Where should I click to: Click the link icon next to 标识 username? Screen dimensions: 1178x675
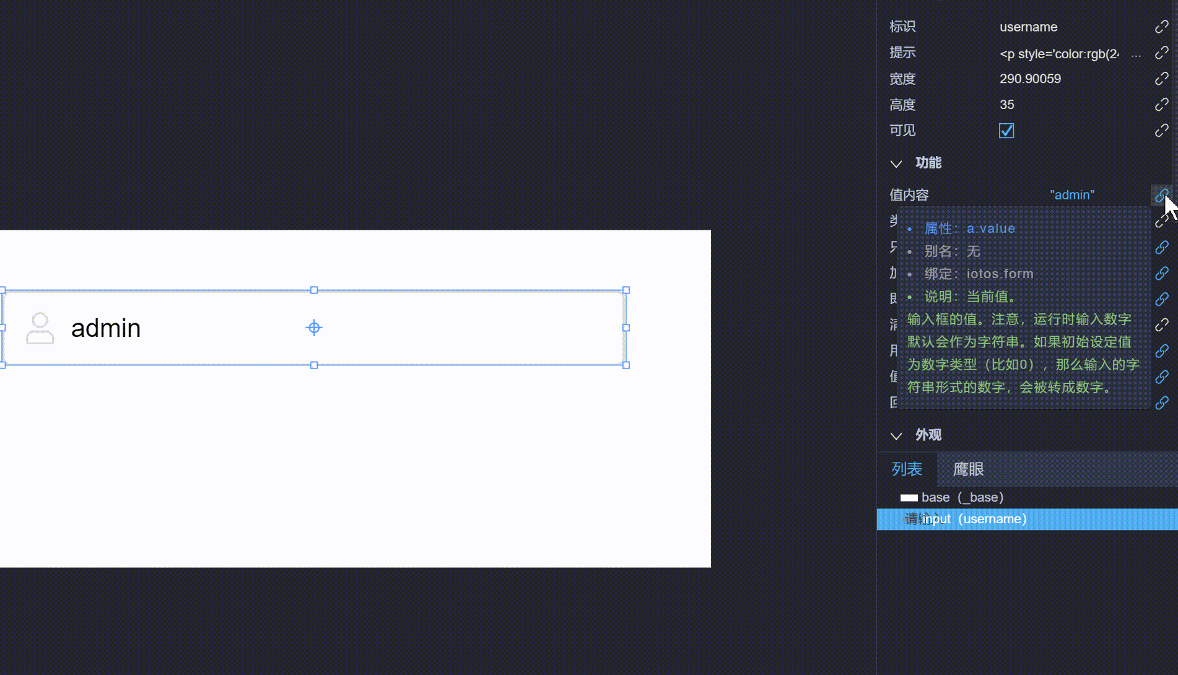pyautogui.click(x=1161, y=27)
